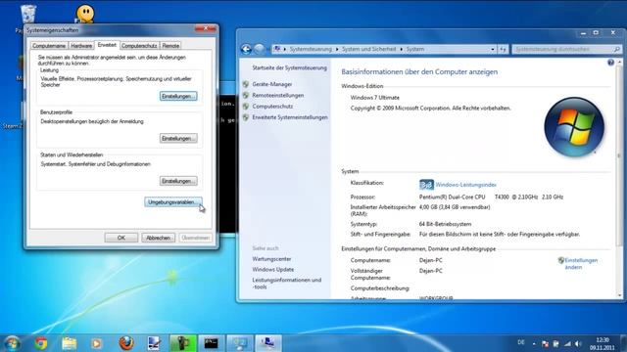Refresh the System control panel address bar
The width and height of the screenshot is (627, 352).
tap(503, 49)
